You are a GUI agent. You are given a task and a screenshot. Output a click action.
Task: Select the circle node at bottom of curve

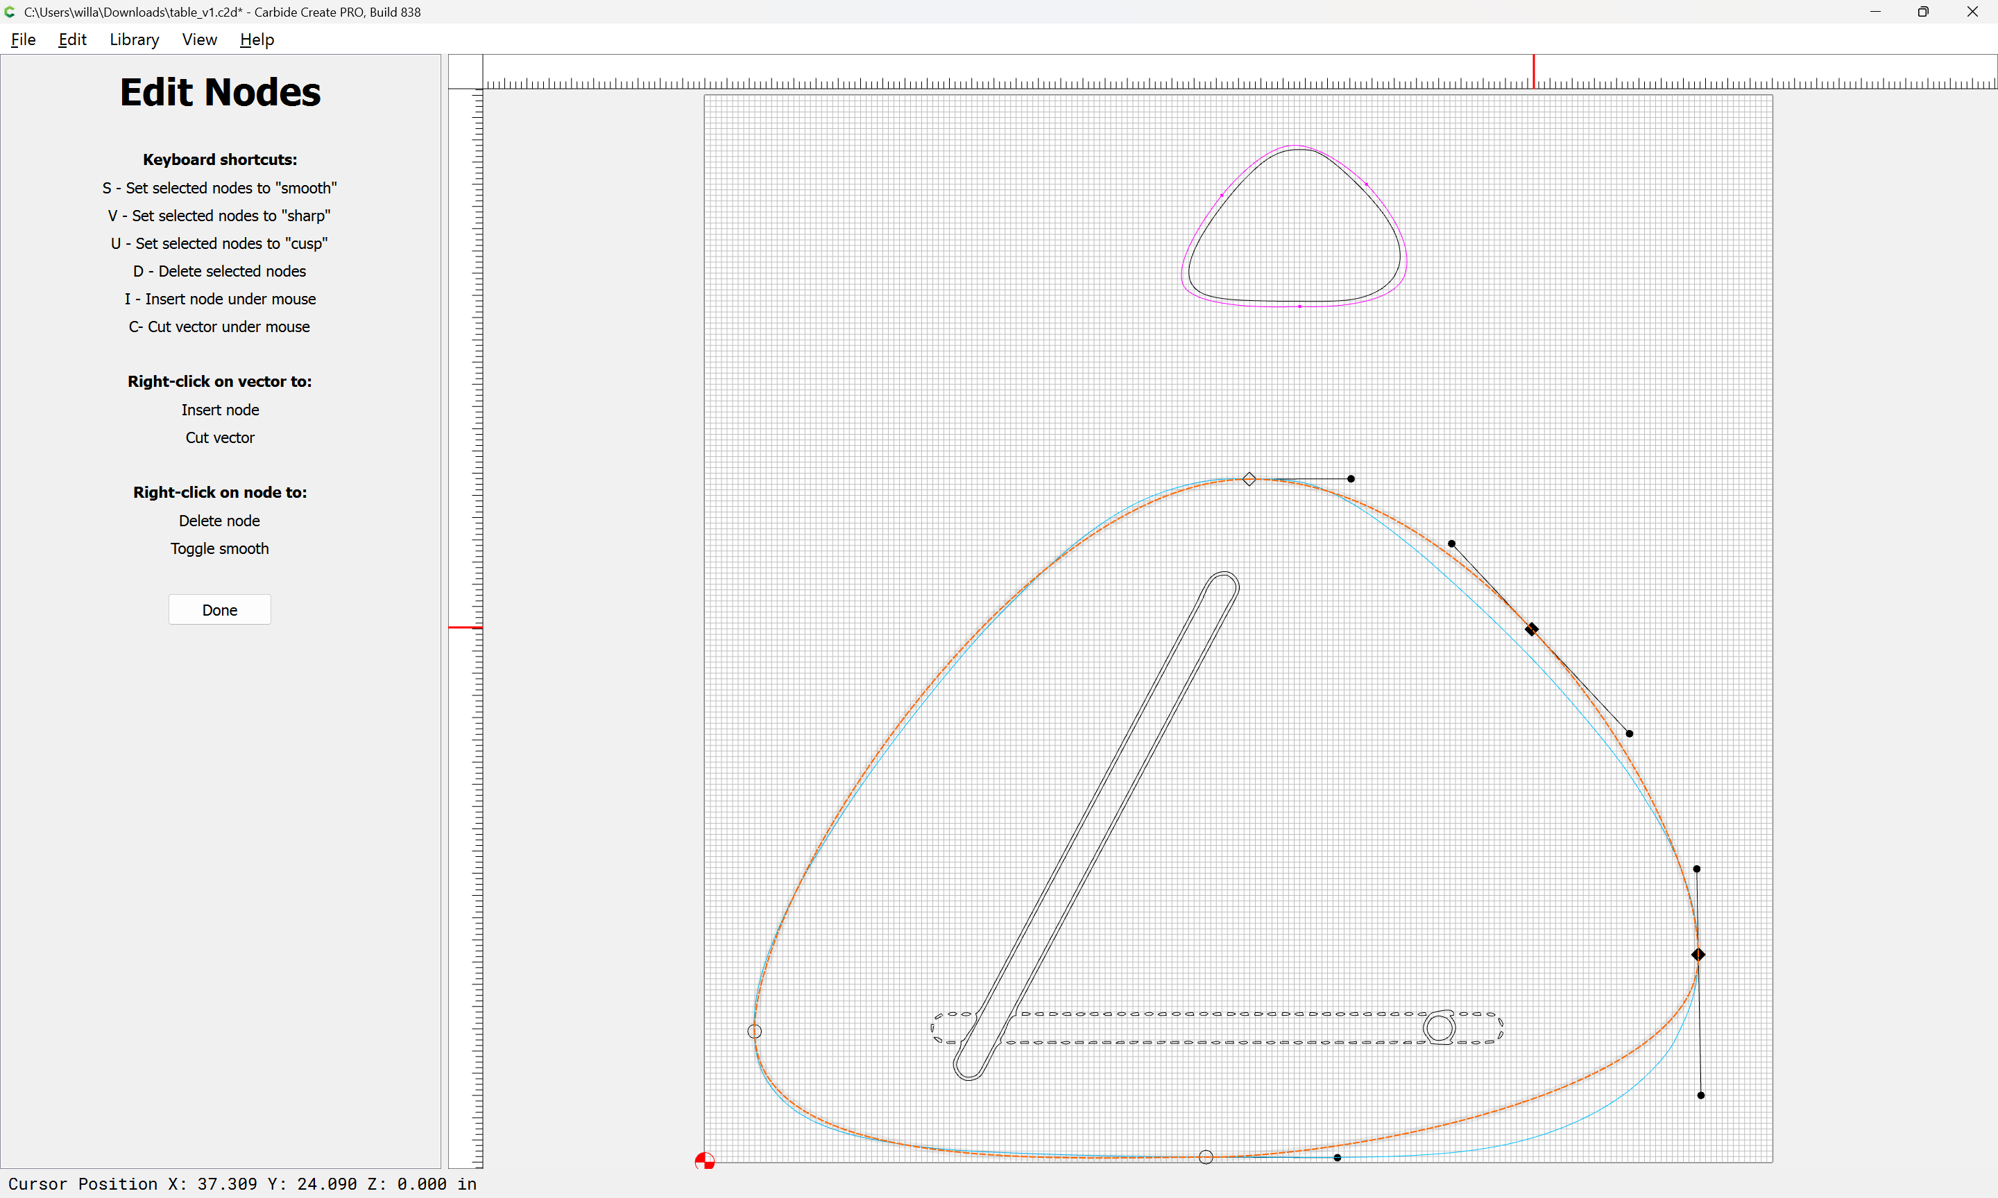point(1206,1158)
